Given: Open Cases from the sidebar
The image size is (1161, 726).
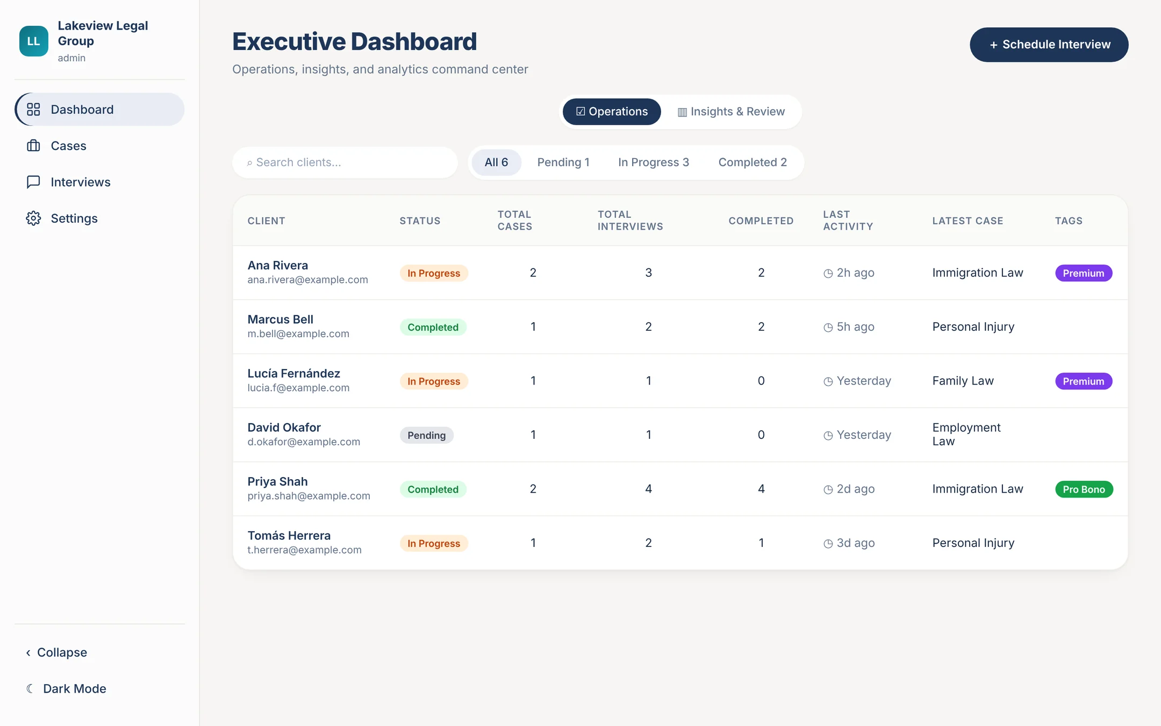Looking at the screenshot, I should coord(99,146).
